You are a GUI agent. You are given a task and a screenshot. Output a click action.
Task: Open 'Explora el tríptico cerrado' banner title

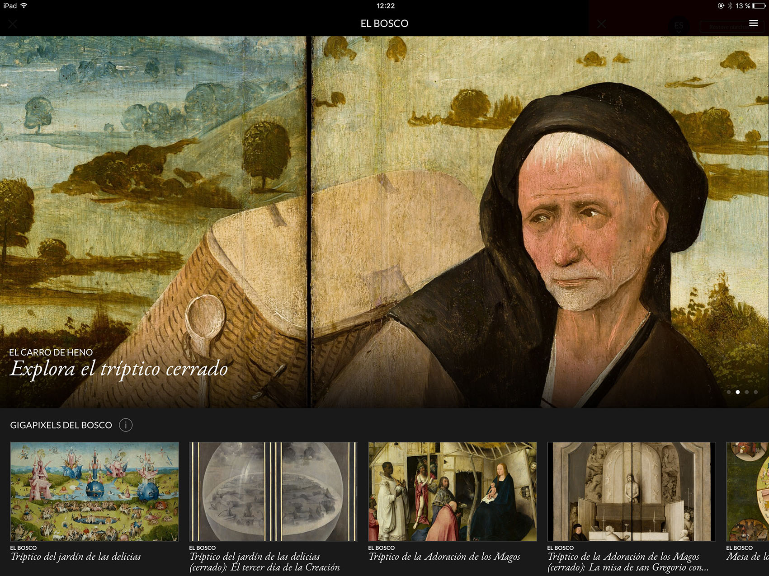click(x=119, y=369)
